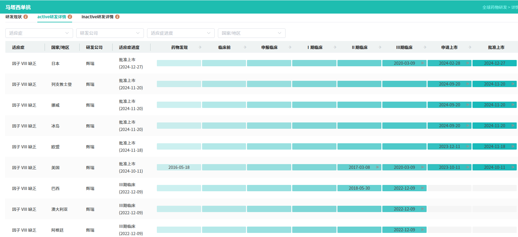Click the info icon beside active研发详情
This screenshot has height=237, width=518.
point(70,17)
